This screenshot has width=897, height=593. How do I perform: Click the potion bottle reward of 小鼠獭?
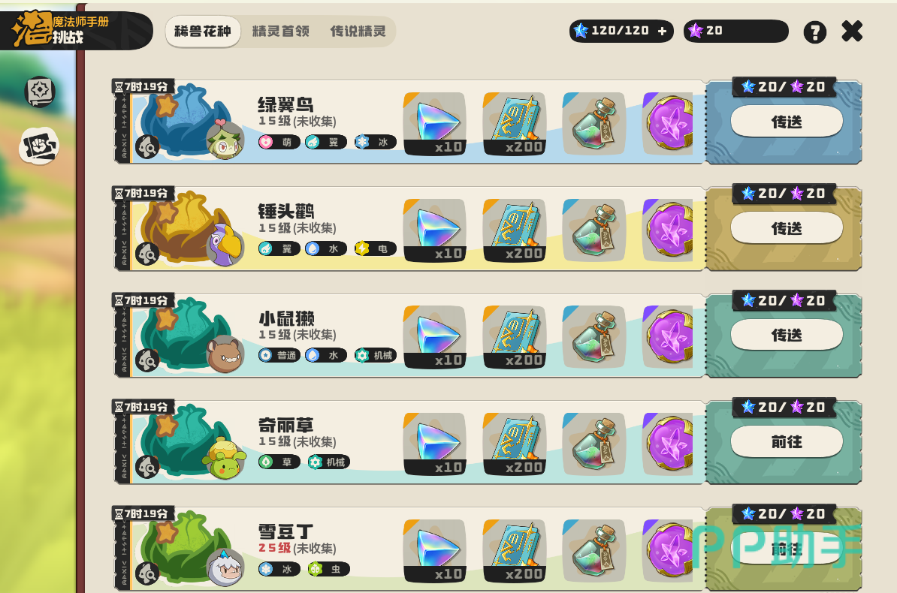click(x=593, y=337)
